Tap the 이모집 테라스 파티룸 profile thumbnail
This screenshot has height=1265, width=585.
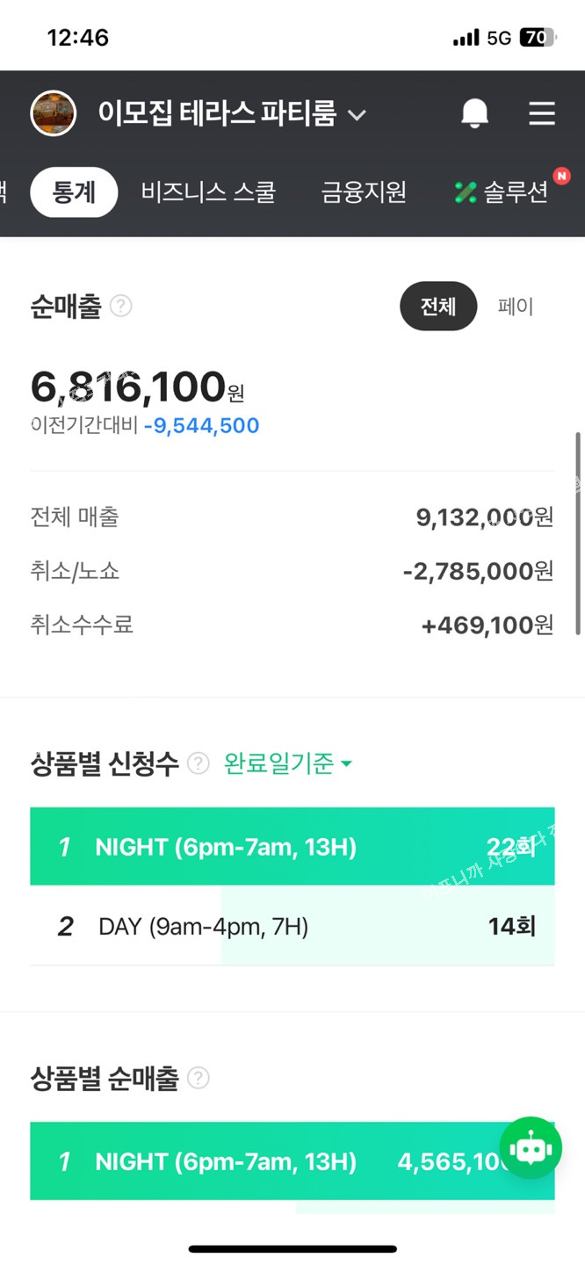coord(53,113)
